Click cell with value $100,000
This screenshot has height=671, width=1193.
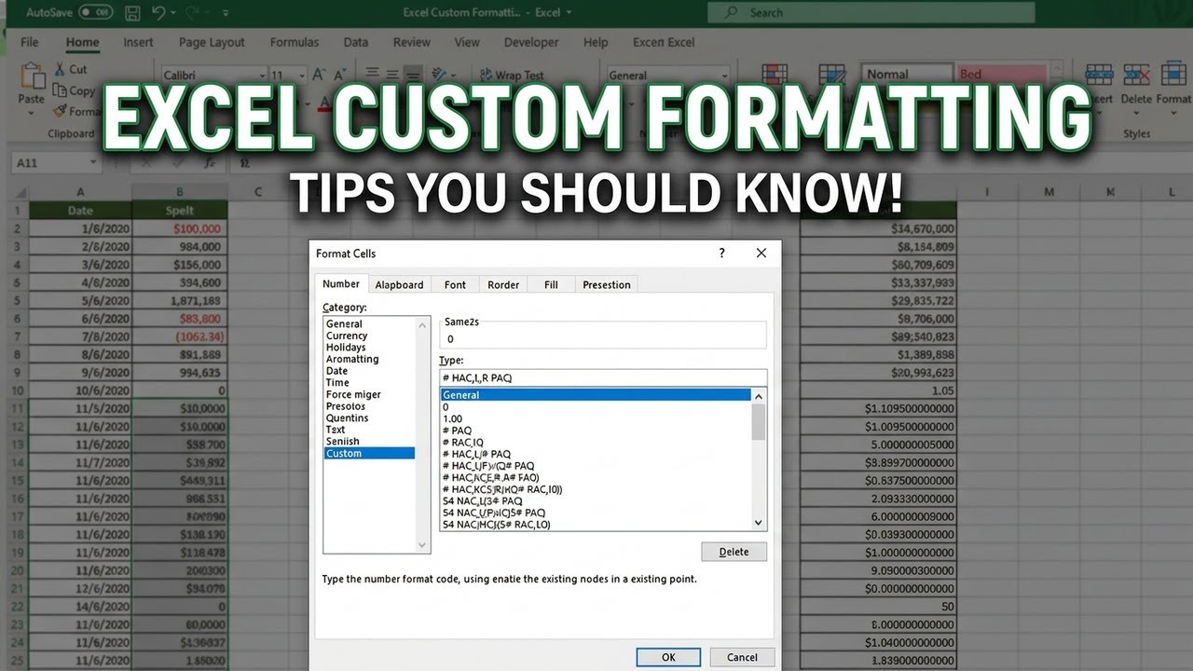click(181, 228)
